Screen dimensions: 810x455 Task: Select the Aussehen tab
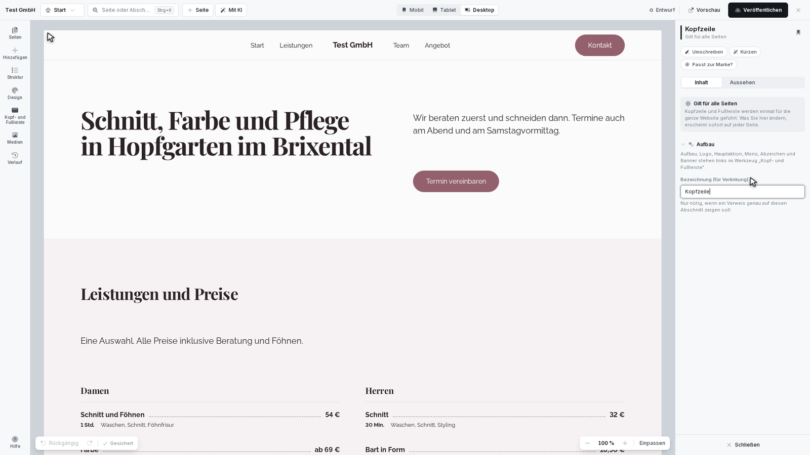click(742, 82)
